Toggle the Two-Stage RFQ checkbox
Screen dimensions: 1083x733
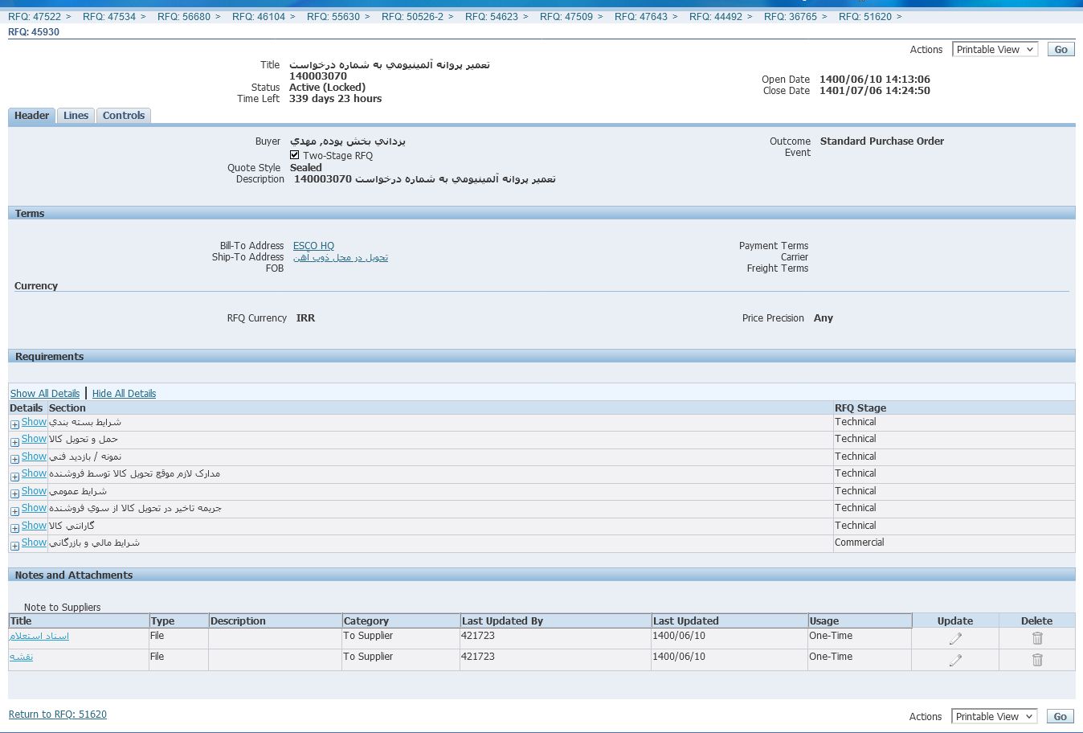(294, 155)
